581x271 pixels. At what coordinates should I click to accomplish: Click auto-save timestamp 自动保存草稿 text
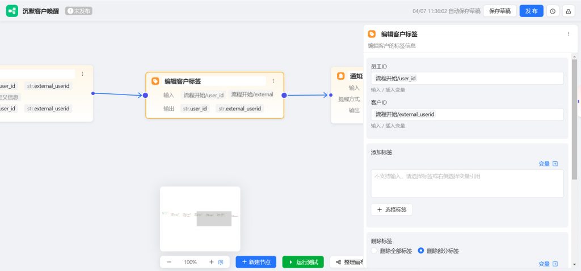point(447,11)
